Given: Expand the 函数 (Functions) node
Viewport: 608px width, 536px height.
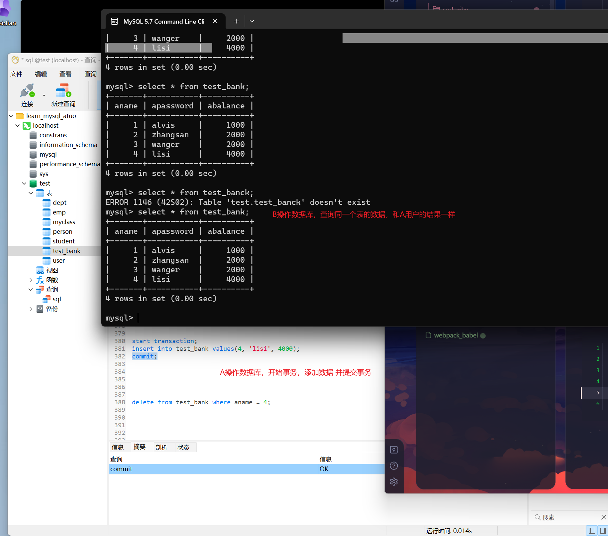Looking at the screenshot, I should [x=31, y=280].
